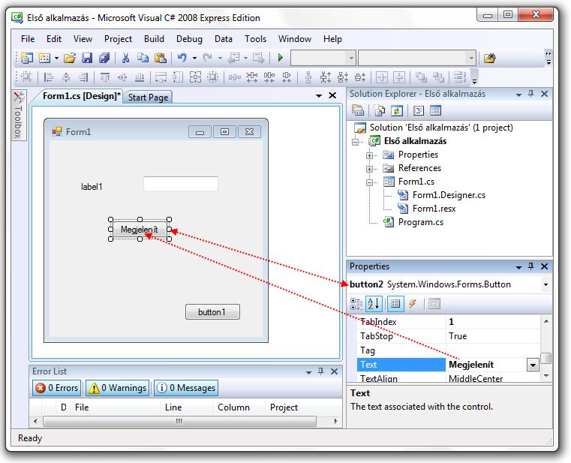Open the Debug menu

[x=189, y=39]
